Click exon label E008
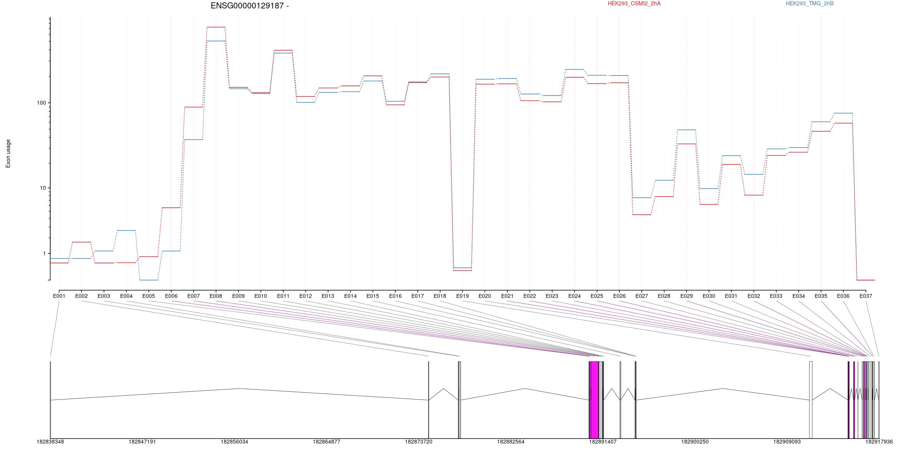This screenshot has width=921, height=460. pyautogui.click(x=216, y=296)
